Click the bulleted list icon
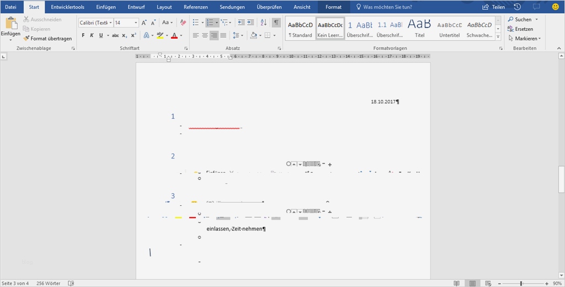565x287 pixels. pos(196,23)
